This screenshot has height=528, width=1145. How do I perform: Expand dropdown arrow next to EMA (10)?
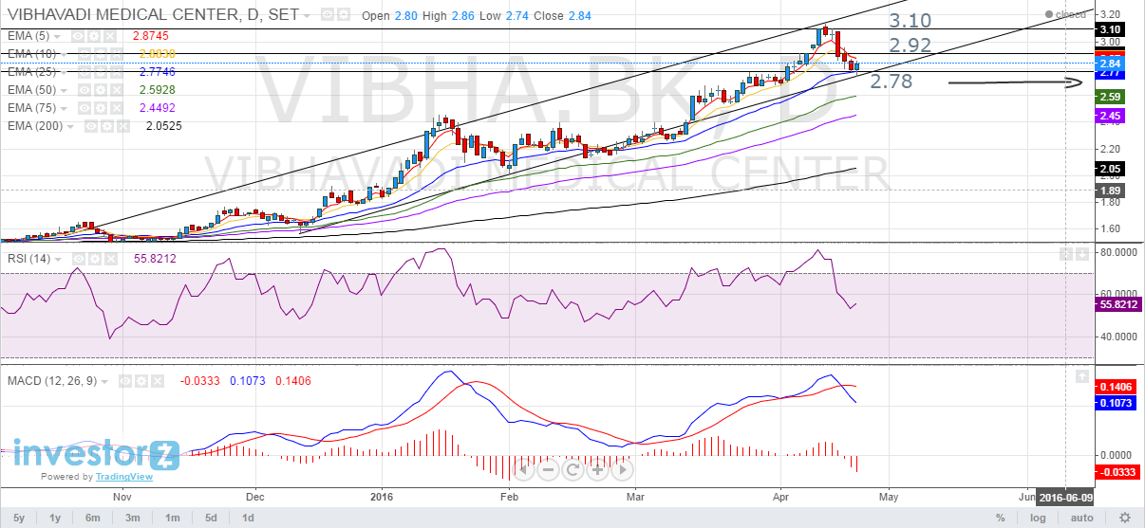point(64,55)
